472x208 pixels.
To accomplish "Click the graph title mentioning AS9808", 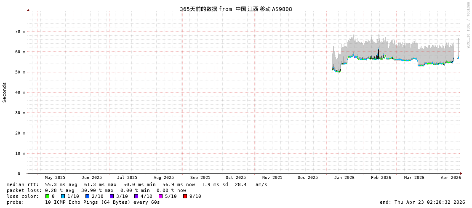I will tap(236, 9).
